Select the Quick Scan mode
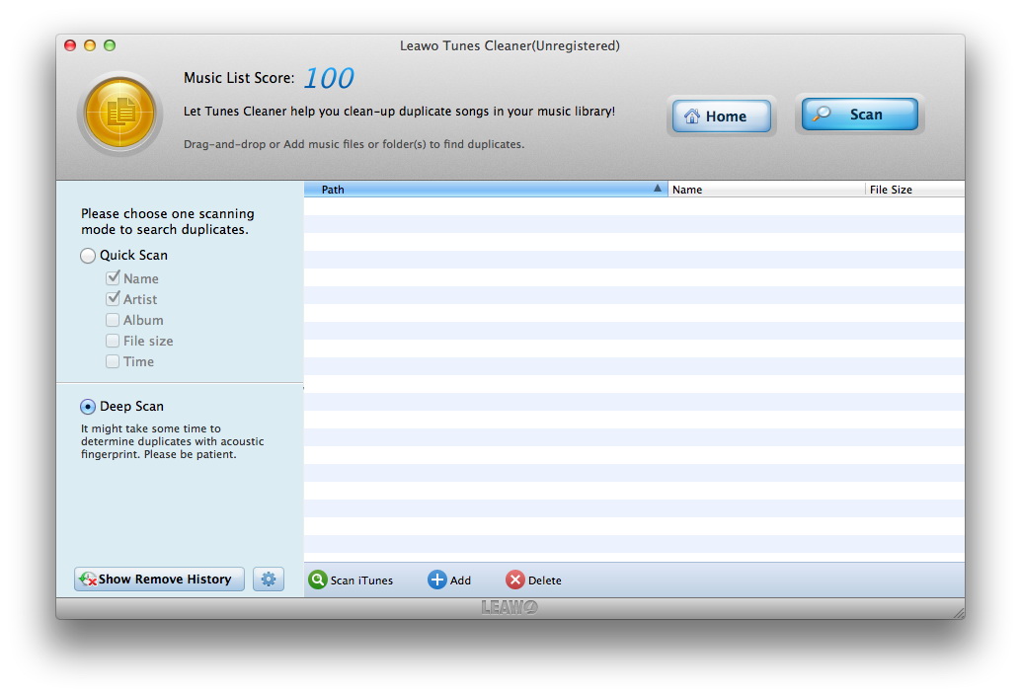Screen dimensions: 1021x697 pyautogui.click(x=89, y=256)
